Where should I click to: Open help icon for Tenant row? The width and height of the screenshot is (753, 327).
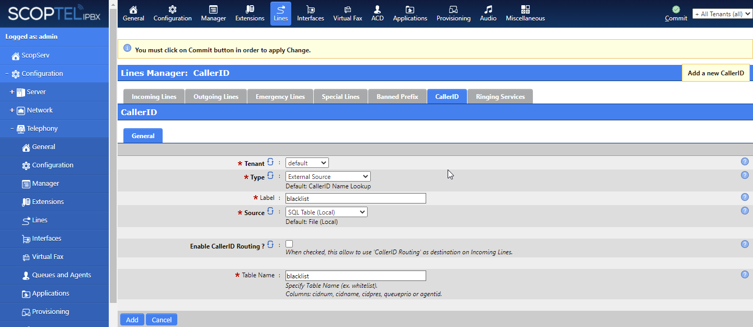(x=745, y=162)
